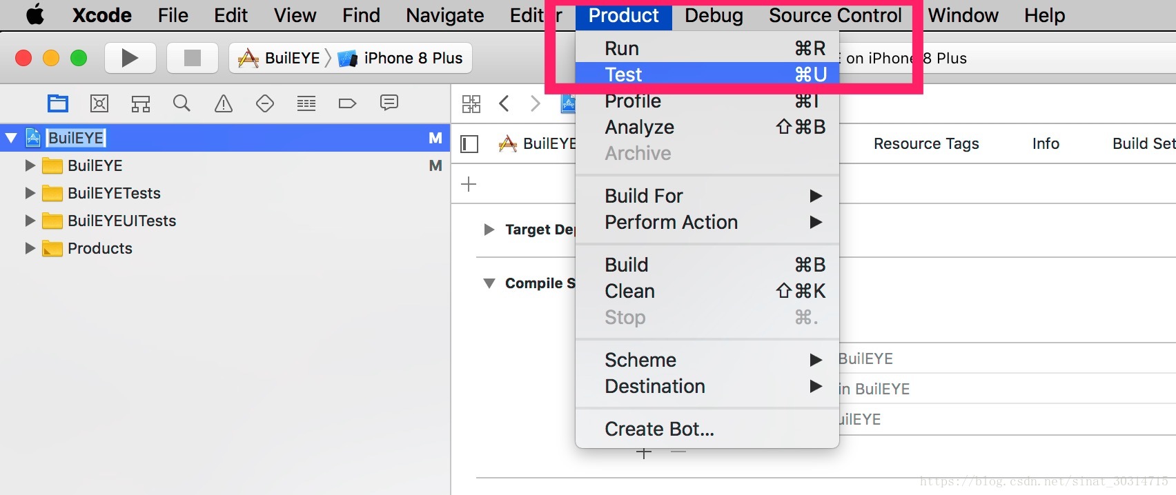Screen dimensions: 1176x495
Task: Expand the Target Dependencies section
Action: (x=489, y=230)
